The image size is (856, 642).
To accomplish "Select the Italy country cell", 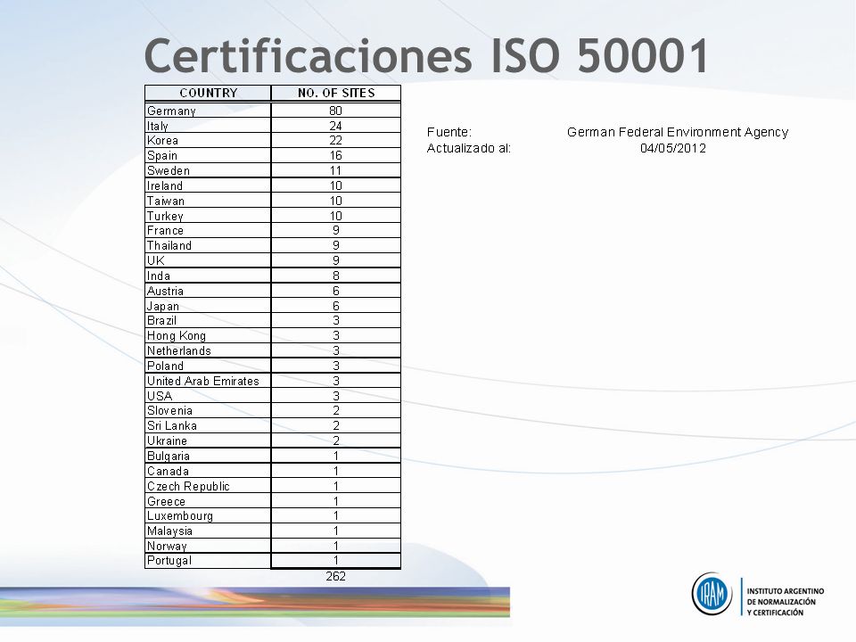I will click(208, 126).
